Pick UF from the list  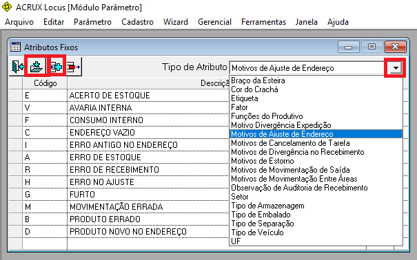click(316, 241)
